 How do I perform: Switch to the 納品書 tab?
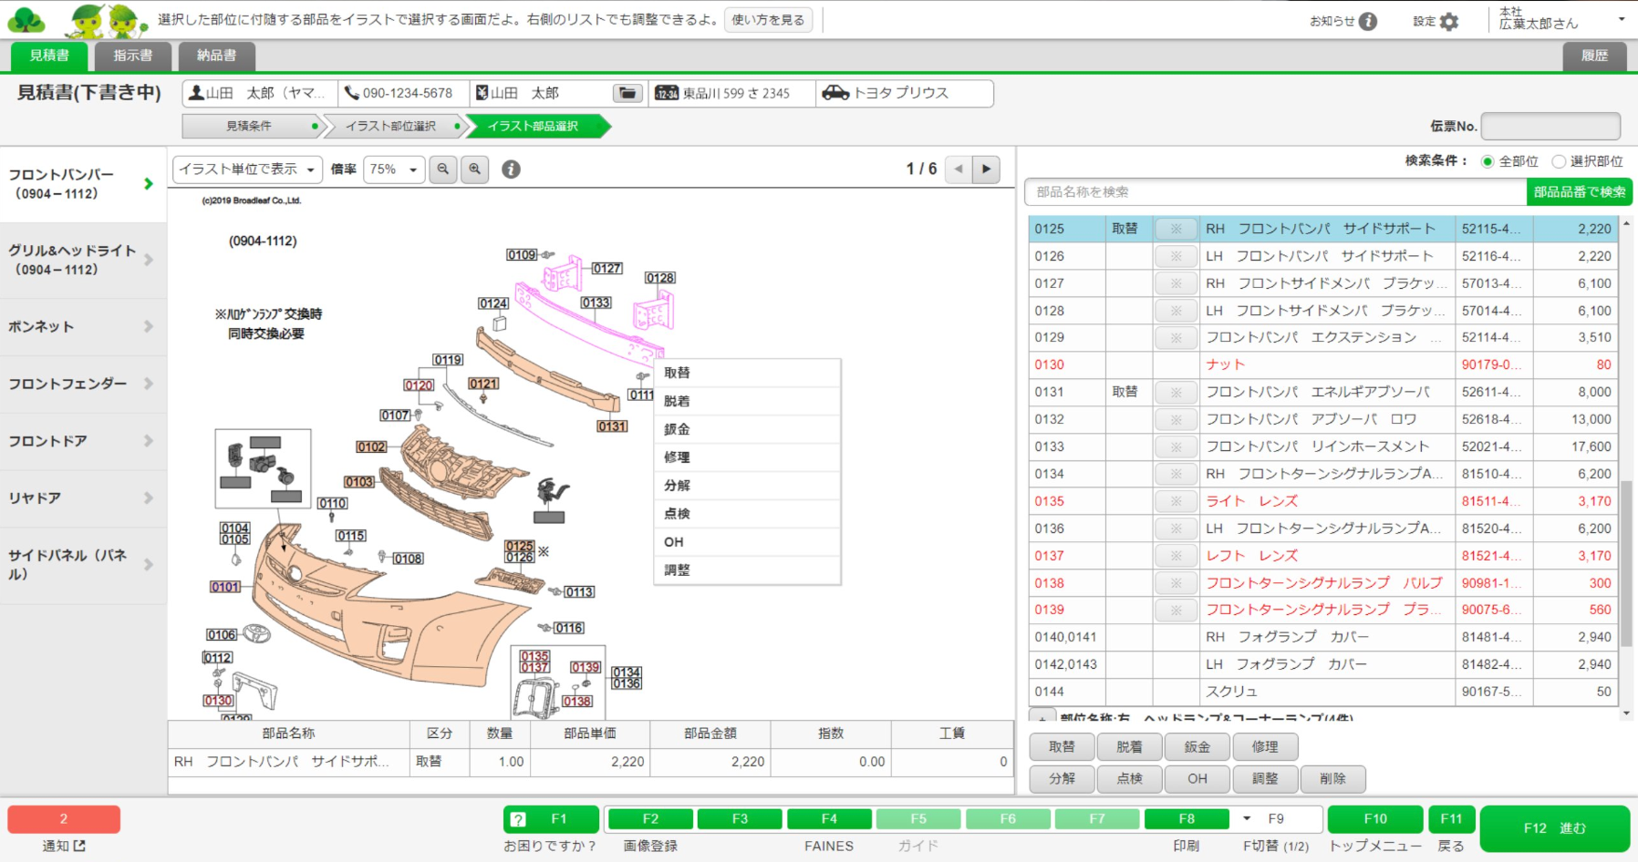(x=217, y=56)
